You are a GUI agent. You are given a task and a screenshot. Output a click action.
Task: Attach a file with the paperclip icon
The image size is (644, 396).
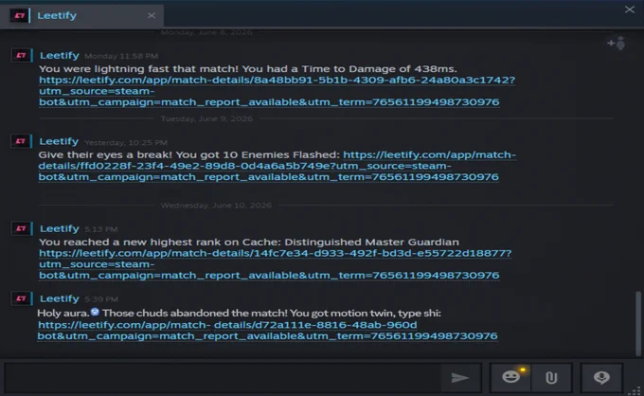(551, 377)
